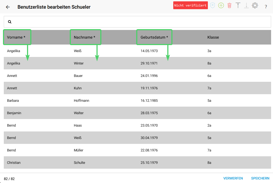Click the upload arrow icon
The image size is (273, 183).
tap(238, 5)
